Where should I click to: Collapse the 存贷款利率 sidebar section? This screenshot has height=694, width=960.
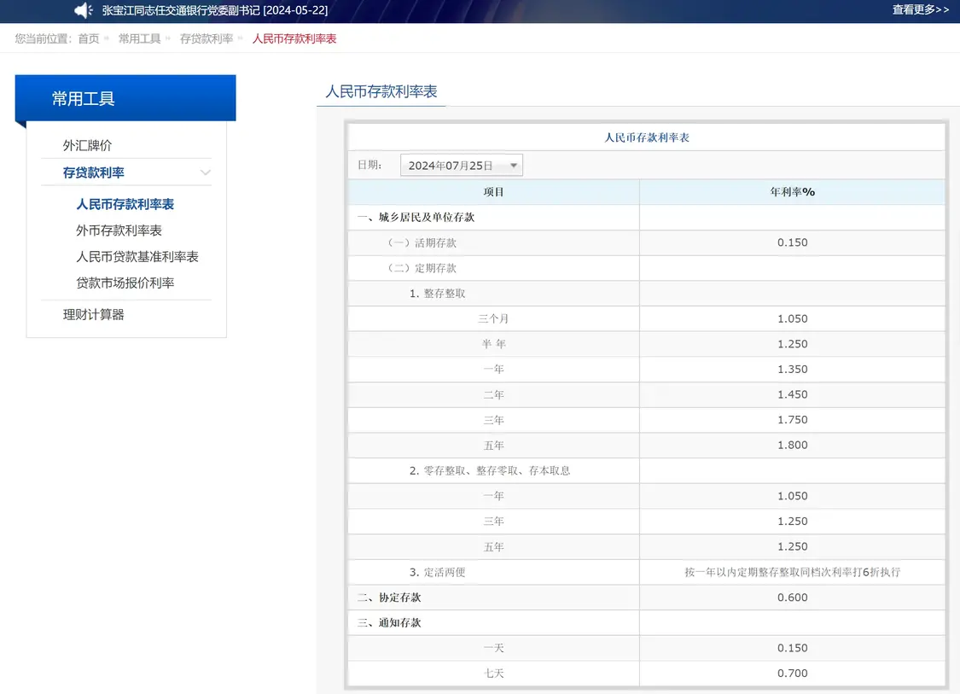click(94, 172)
